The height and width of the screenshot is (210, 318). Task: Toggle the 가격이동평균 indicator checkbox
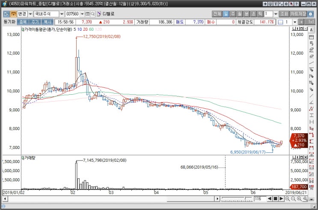click(x=23, y=29)
